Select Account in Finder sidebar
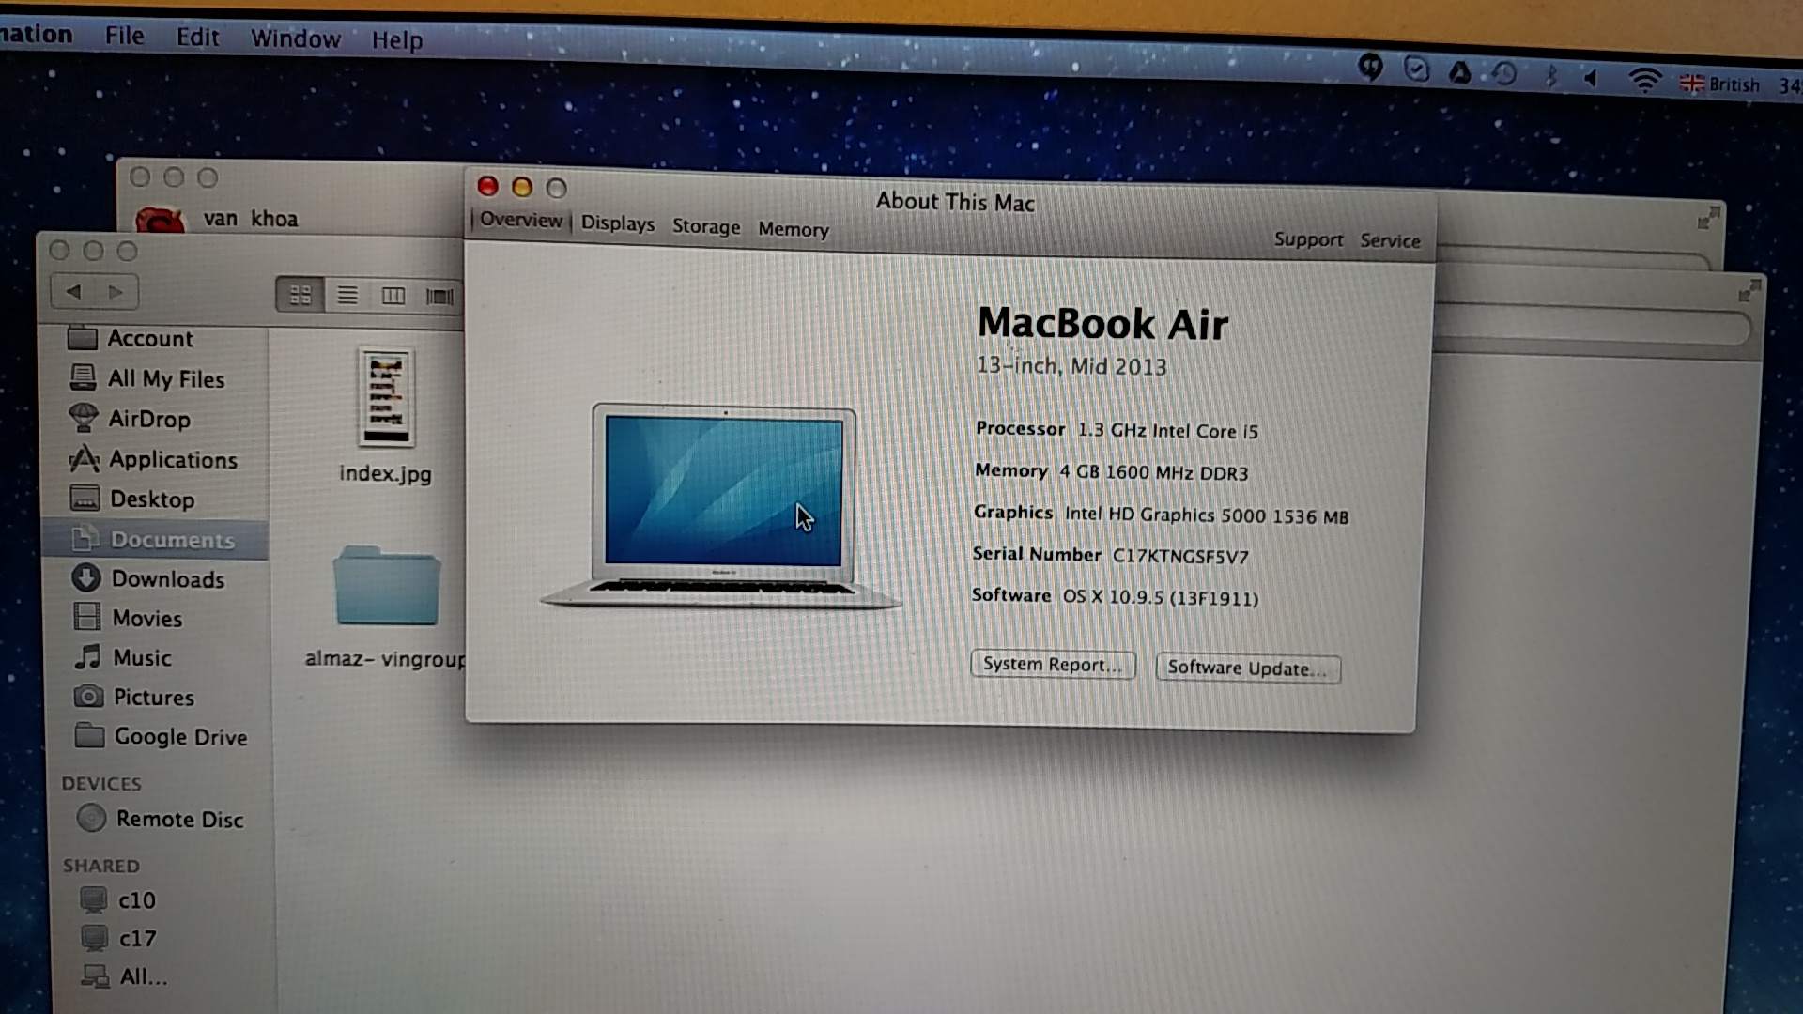The width and height of the screenshot is (1803, 1014). pos(131,338)
